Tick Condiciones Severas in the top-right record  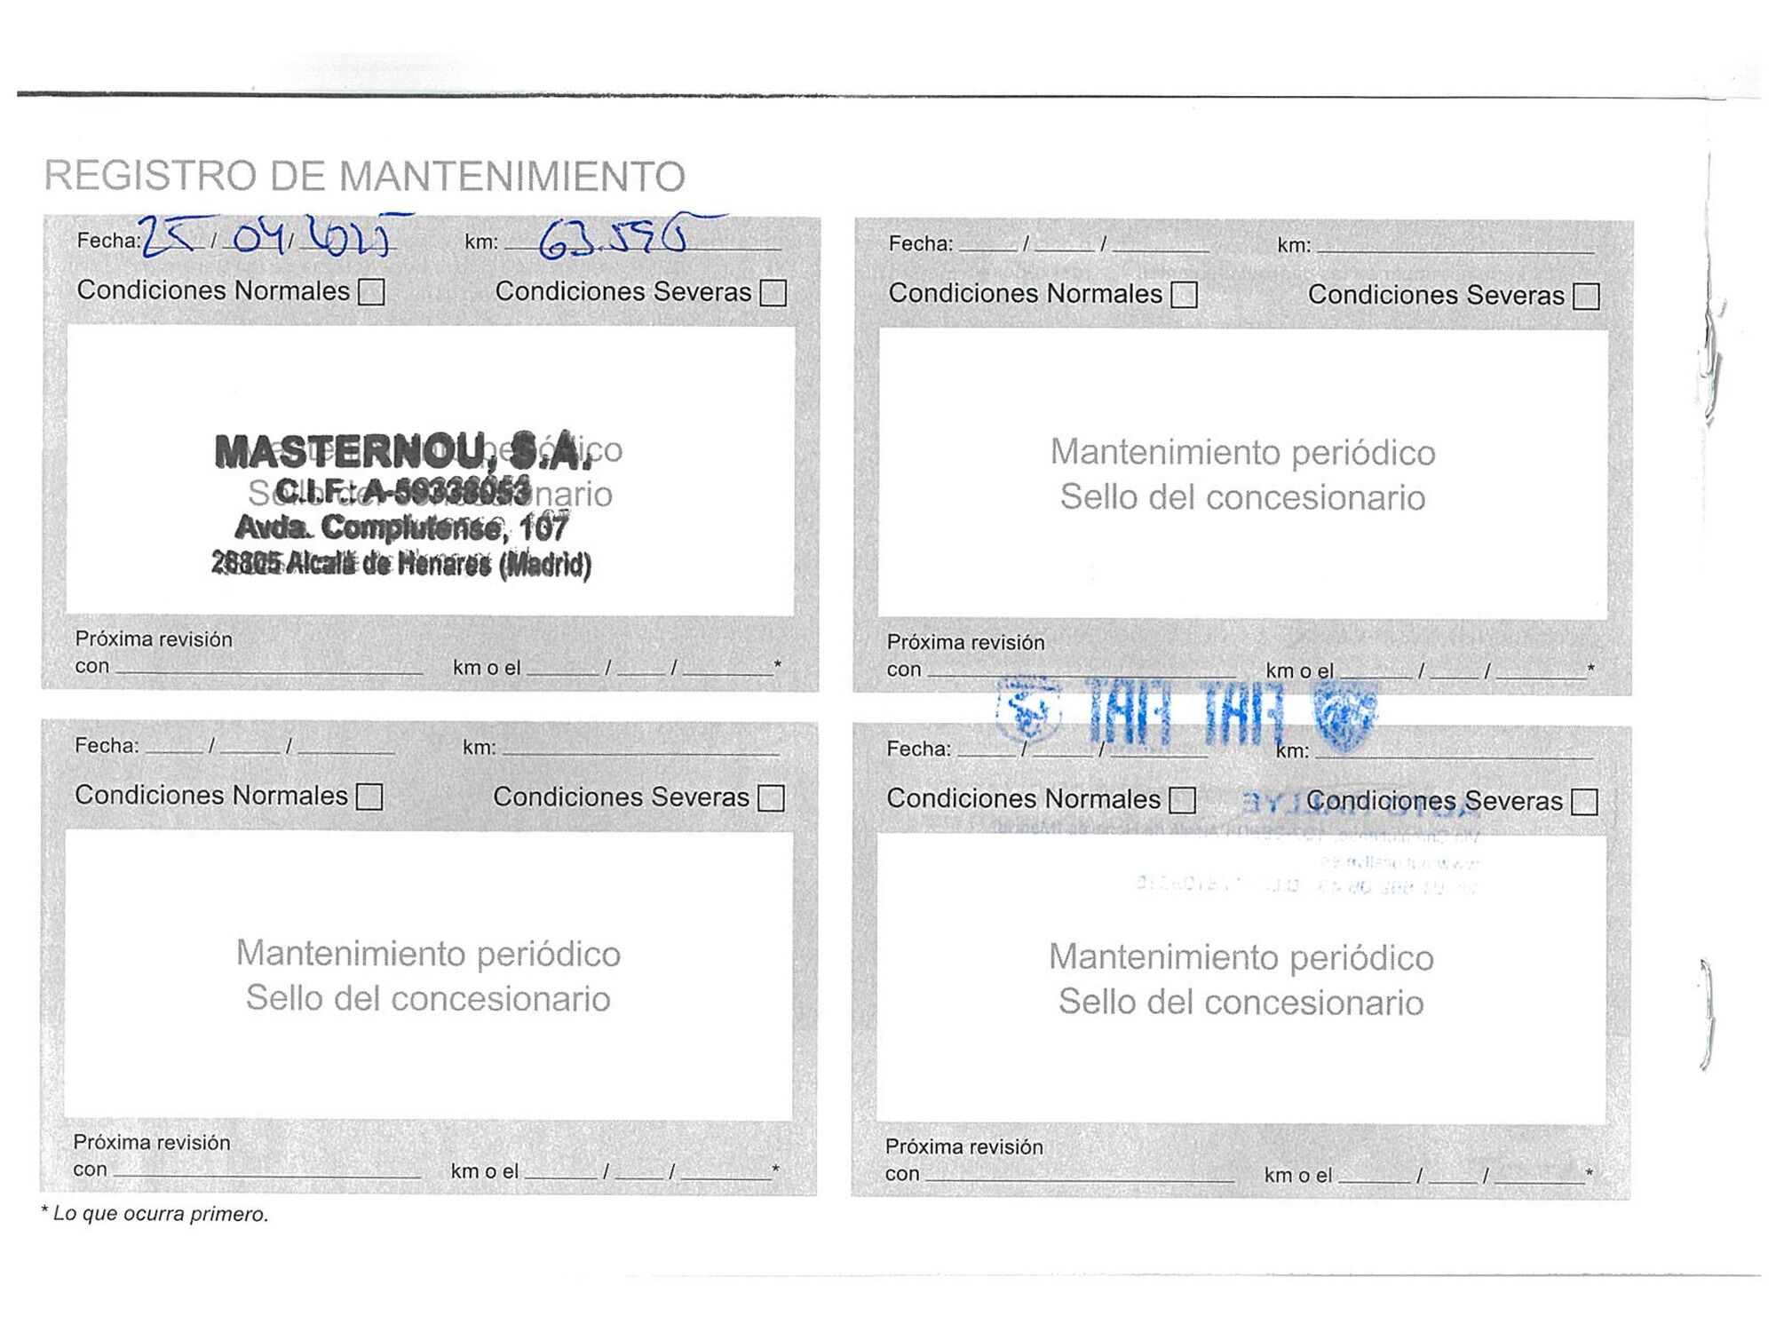pyautogui.click(x=1586, y=296)
